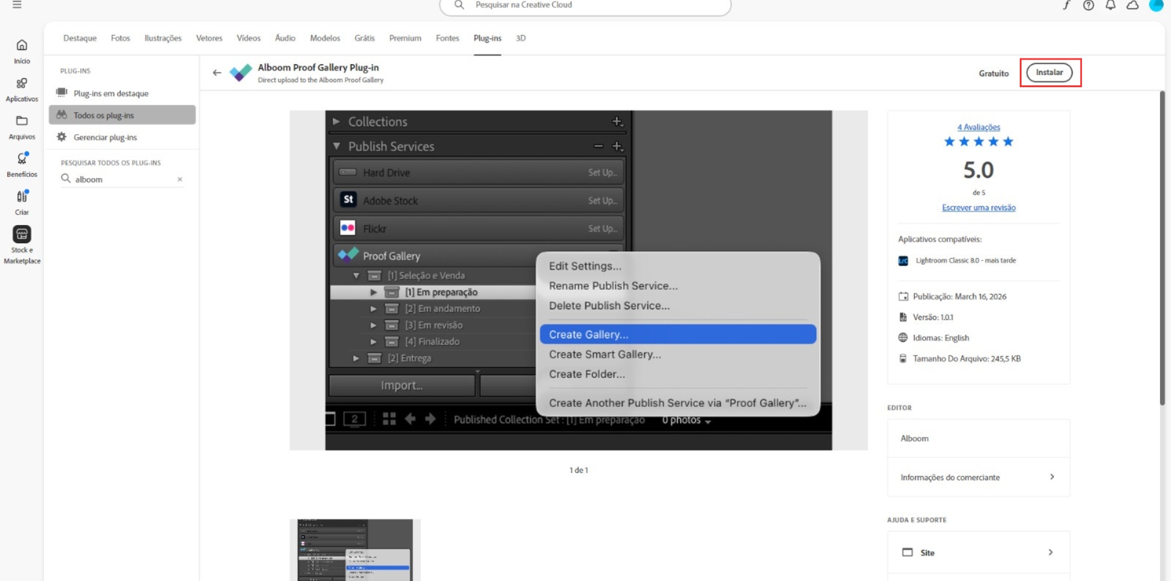Select Gerenciar plug-ins in sidebar

point(105,138)
